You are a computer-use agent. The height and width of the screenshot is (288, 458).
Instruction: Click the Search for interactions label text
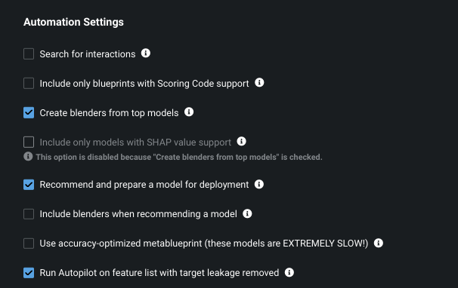(88, 54)
